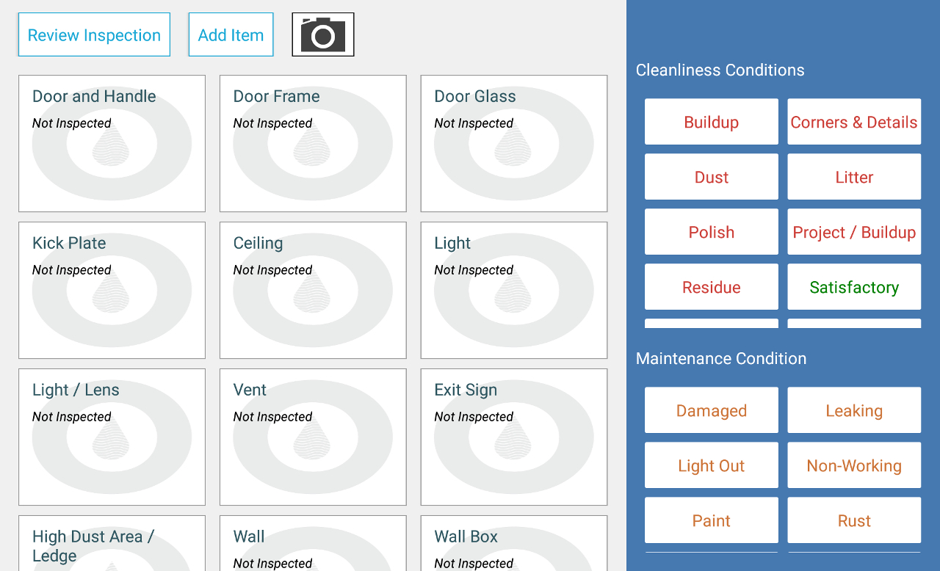Select the Light Out maintenance condition
The image size is (940, 571).
coord(712,465)
